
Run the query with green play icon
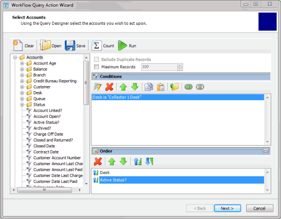(126, 46)
